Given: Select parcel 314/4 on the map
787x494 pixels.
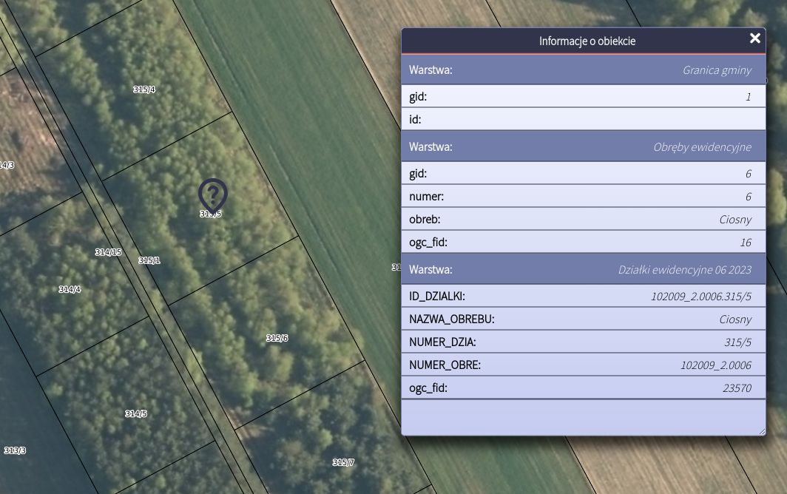Looking at the screenshot, I should point(69,289).
